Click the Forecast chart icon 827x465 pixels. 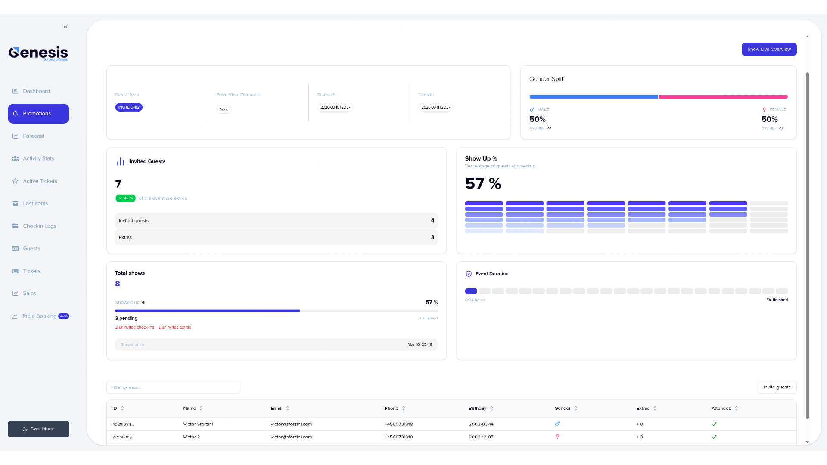[15, 136]
